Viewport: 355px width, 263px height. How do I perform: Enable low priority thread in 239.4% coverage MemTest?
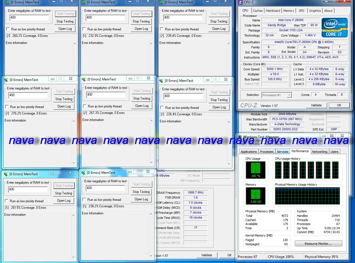point(162,29)
